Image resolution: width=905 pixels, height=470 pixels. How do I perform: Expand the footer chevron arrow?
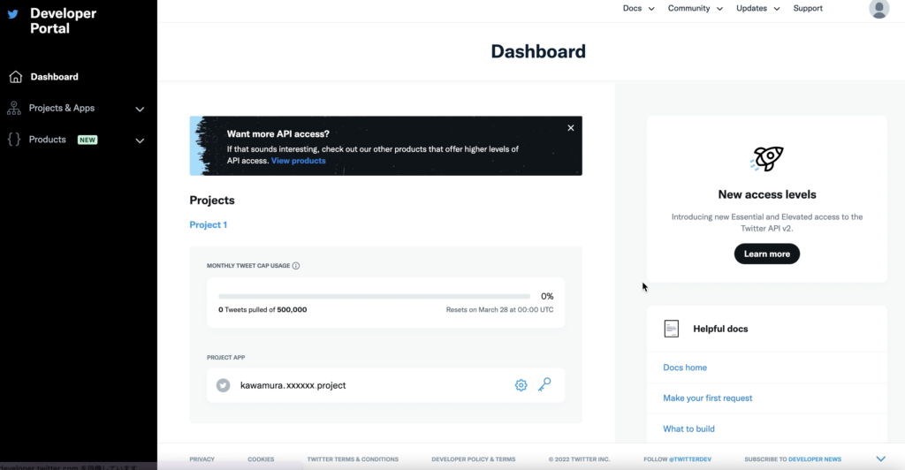[x=881, y=459]
